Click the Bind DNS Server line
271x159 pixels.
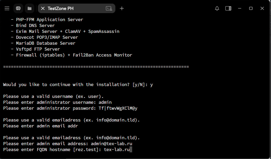[x=35, y=25]
